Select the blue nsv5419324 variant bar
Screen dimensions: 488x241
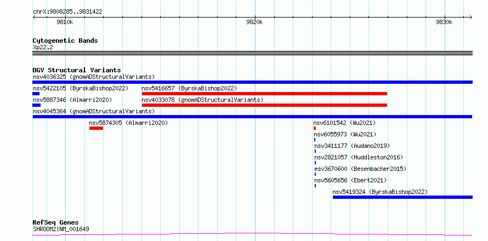pyautogui.click(x=402, y=197)
